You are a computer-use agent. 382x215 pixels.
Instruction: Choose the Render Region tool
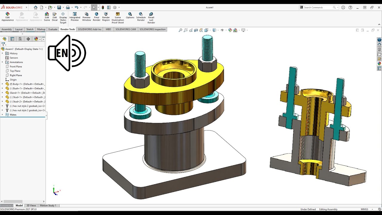tap(106, 17)
